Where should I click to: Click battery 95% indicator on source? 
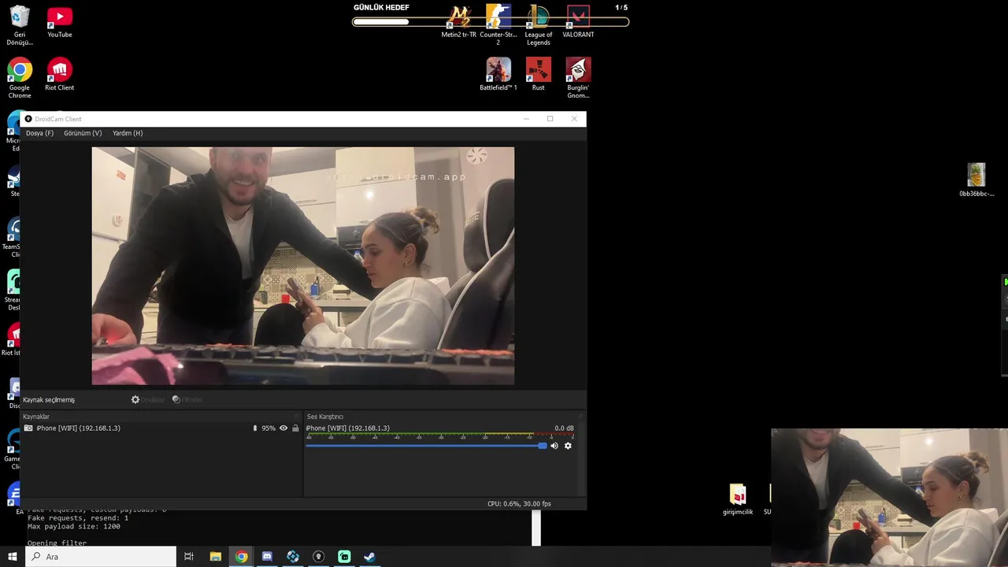[265, 428]
